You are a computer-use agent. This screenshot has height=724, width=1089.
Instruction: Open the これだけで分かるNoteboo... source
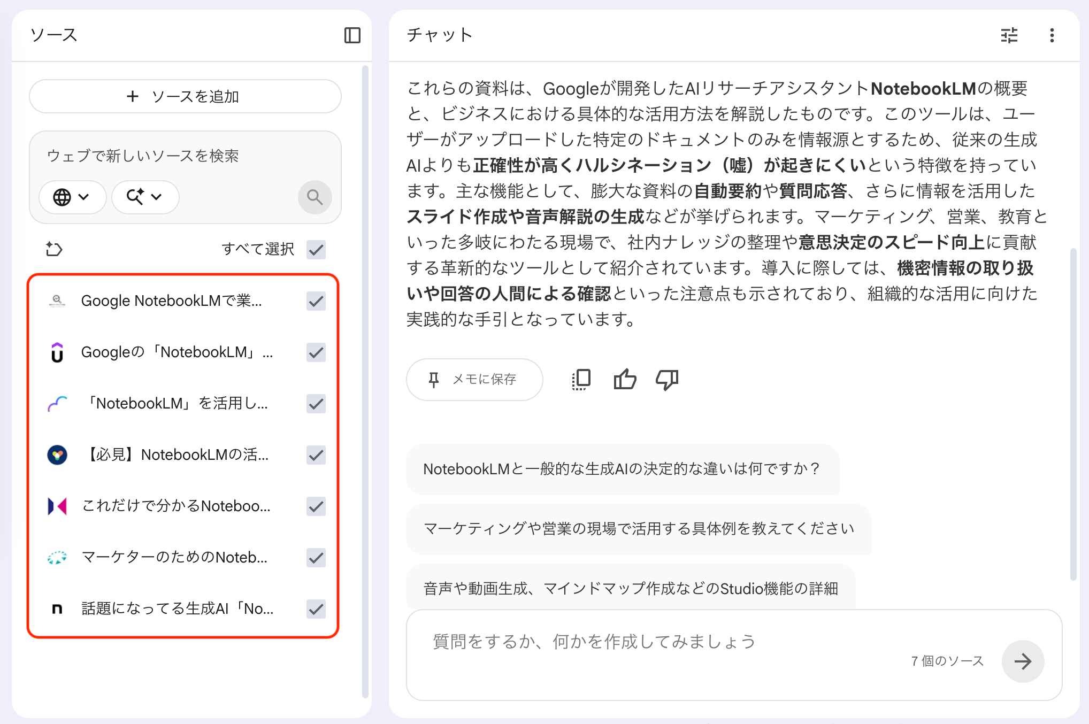point(176,506)
